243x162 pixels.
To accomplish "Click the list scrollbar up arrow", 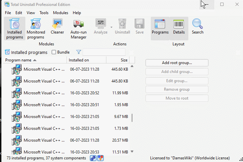I will [x=132, y=66].
